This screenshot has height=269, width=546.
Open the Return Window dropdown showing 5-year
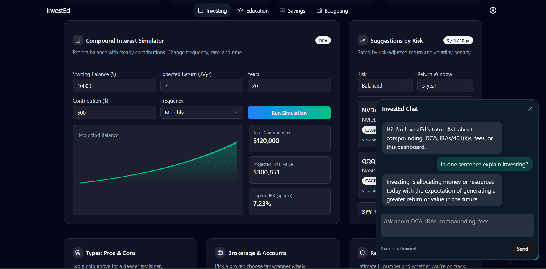coord(445,86)
